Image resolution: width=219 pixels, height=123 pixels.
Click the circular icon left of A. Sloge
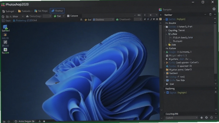pos(3,17)
